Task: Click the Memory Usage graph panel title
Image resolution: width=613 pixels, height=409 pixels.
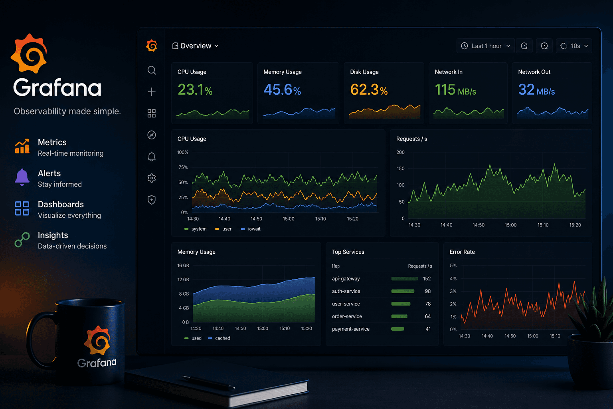Action: click(x=196, y=252)
